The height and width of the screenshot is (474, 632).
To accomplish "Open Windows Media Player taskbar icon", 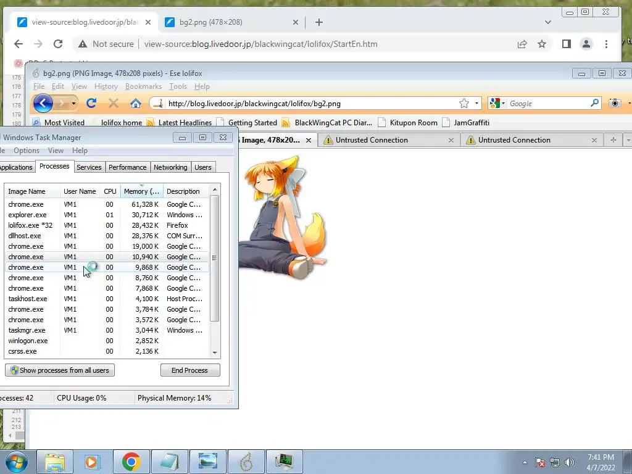I will point(93,462).
